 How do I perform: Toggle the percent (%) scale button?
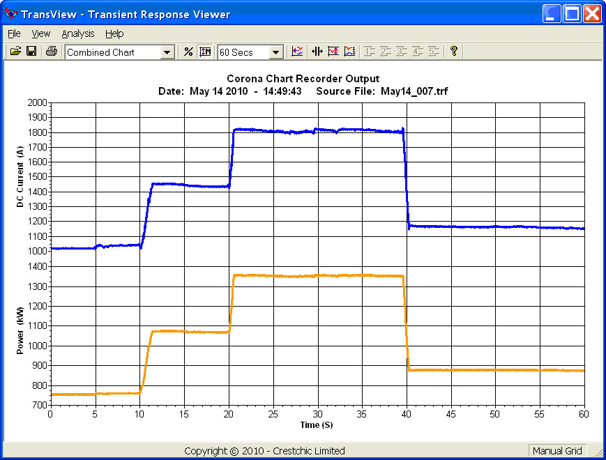188,52
